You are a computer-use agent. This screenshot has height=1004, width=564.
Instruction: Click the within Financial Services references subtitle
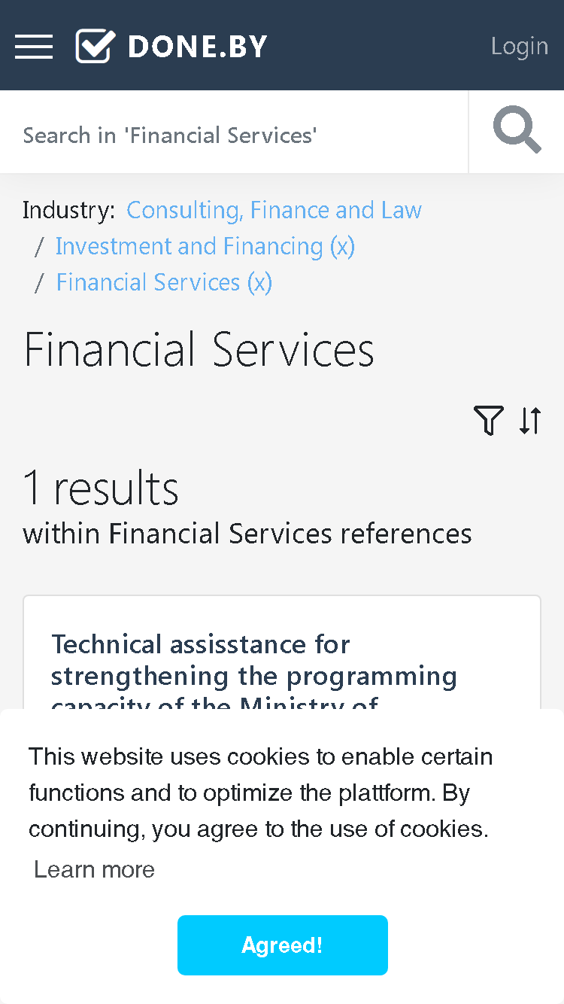pyautogui.click(x=247, y=534)
